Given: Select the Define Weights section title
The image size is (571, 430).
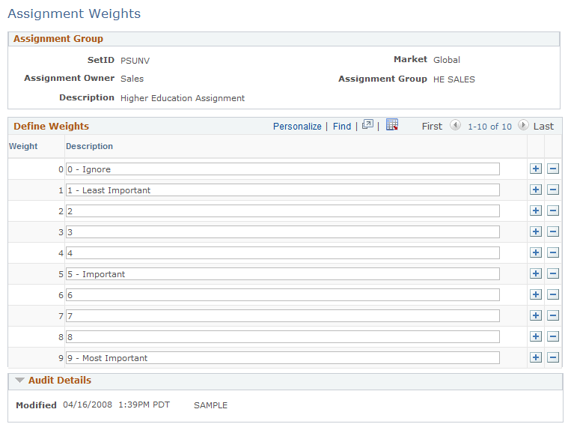Looking at the screenshot, I should click(x=52, y=126).
